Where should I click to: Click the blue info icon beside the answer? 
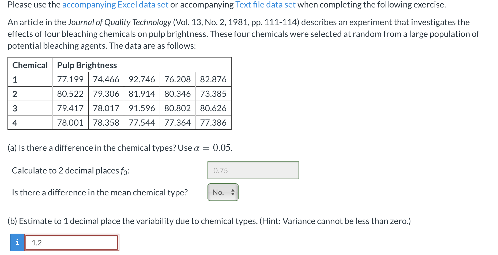pyautogui.click(x=17, y=242)
